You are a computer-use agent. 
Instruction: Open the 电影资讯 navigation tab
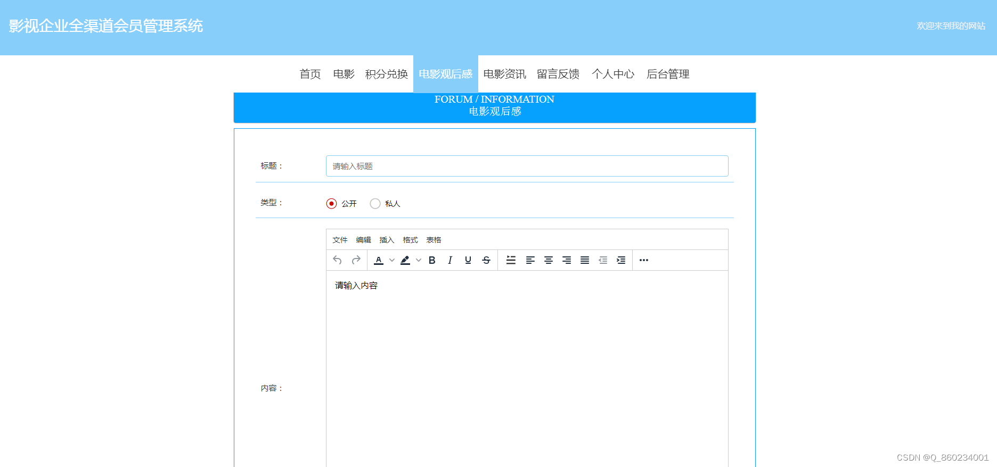click(x=504, y=74)
